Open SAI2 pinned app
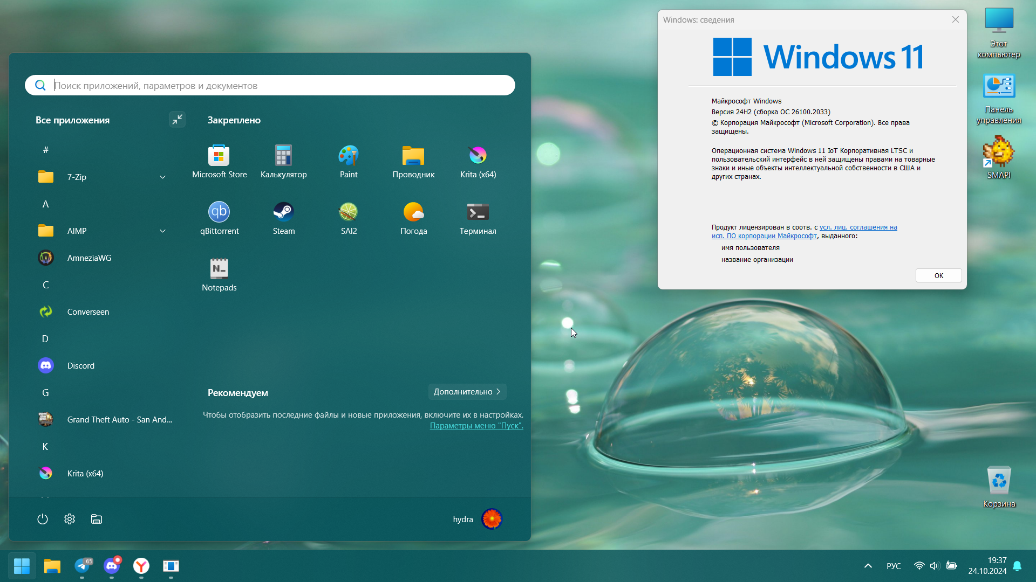 349,218
